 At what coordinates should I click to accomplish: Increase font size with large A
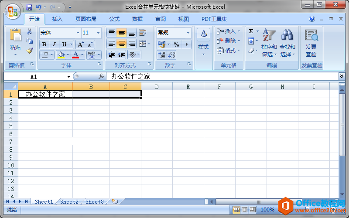[x=80, y=45]
